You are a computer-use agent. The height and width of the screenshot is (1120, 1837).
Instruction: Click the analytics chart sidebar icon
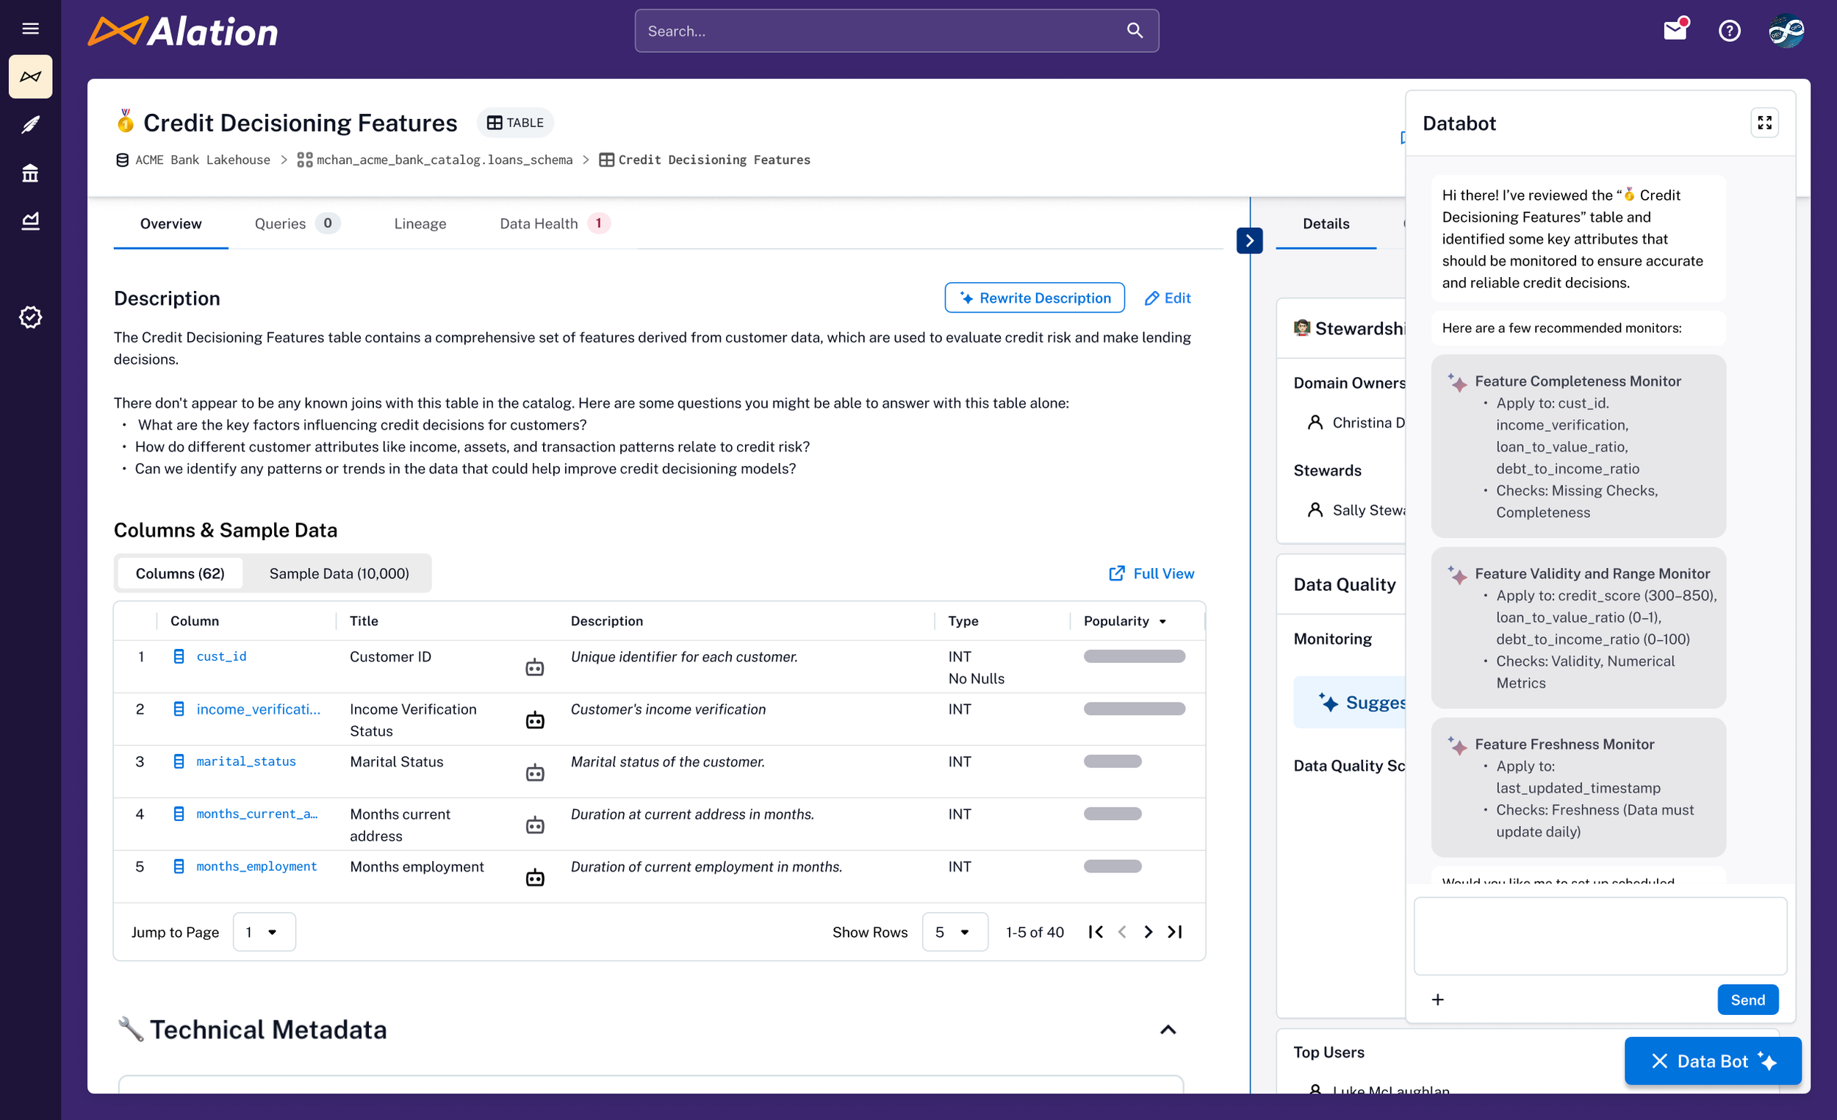click(x=30, y=220)
